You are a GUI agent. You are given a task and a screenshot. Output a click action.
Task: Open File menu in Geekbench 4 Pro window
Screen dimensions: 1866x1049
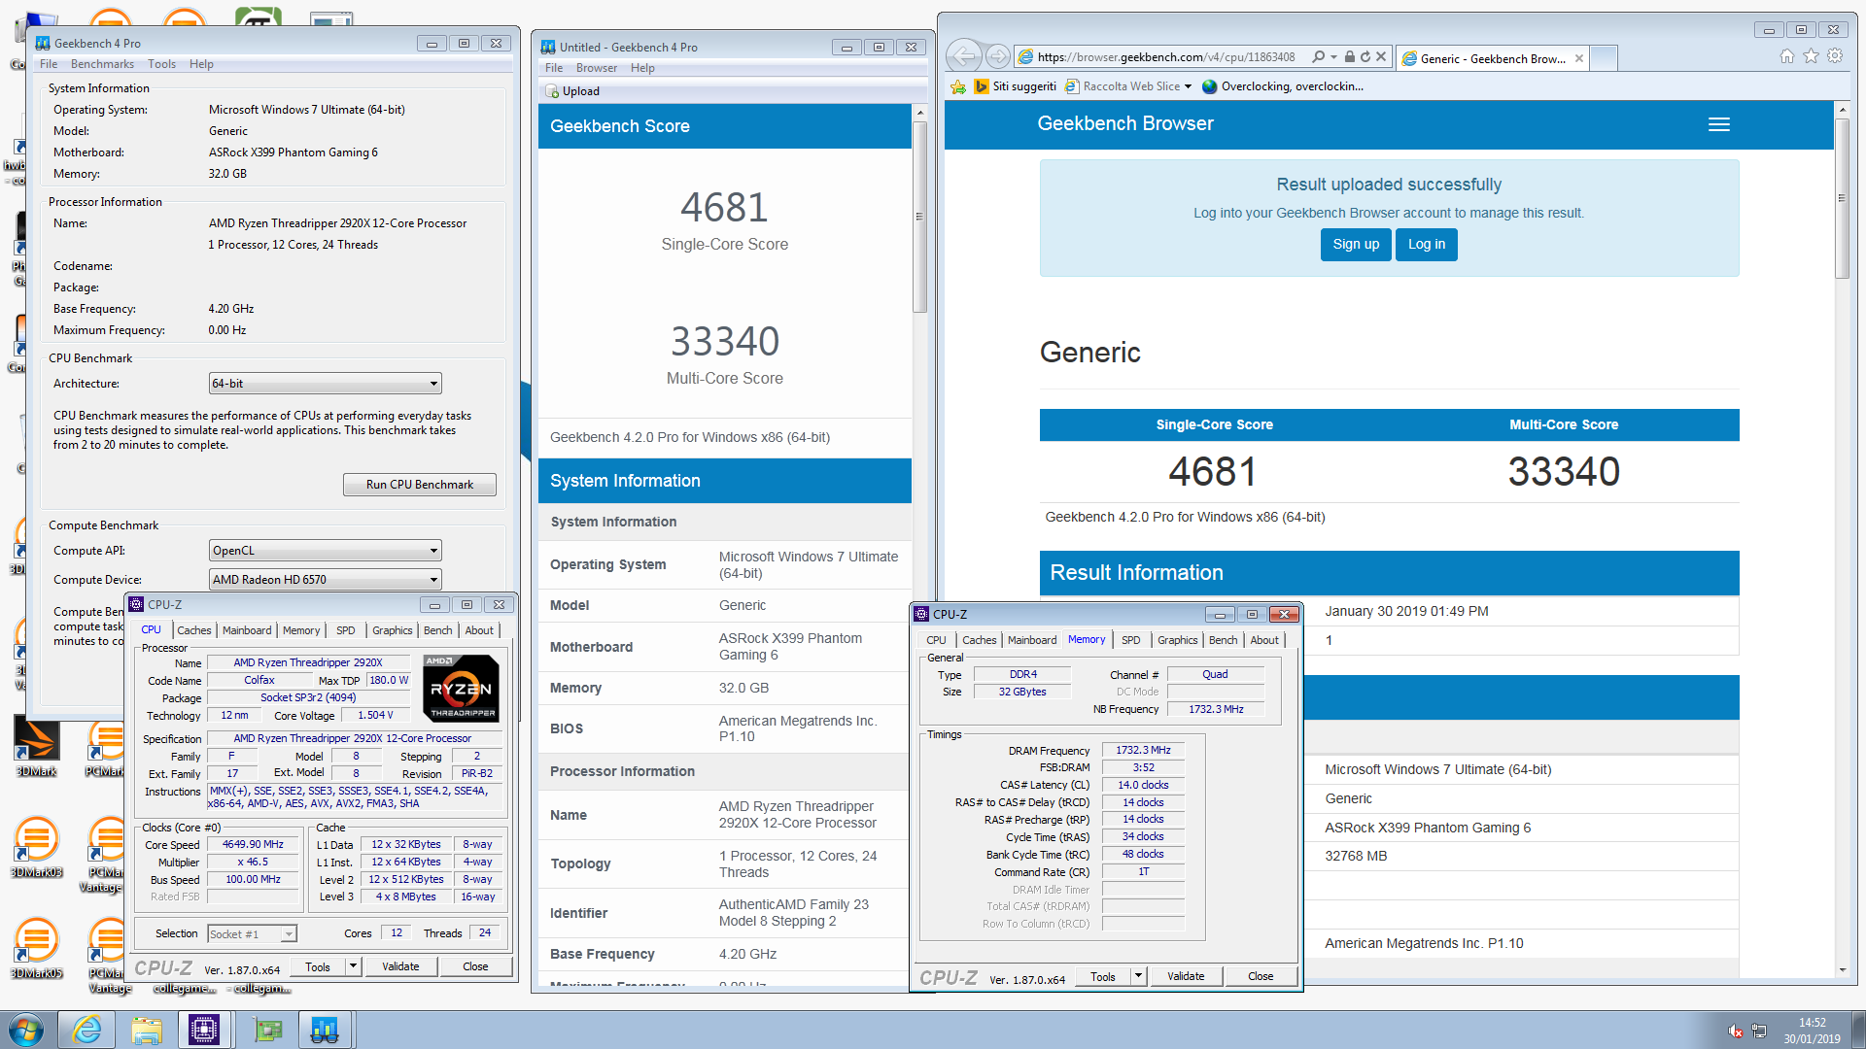49,64
